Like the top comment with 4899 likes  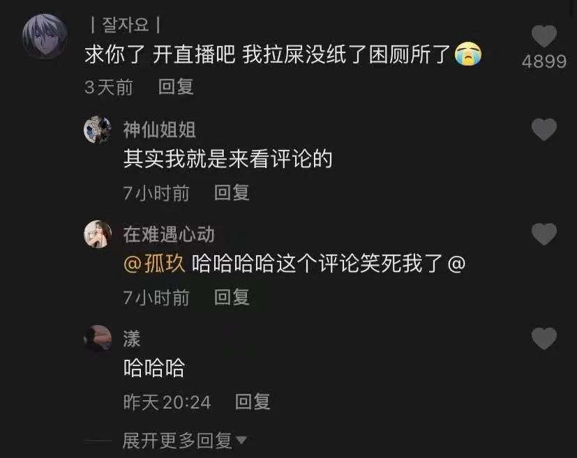[544, 36]
